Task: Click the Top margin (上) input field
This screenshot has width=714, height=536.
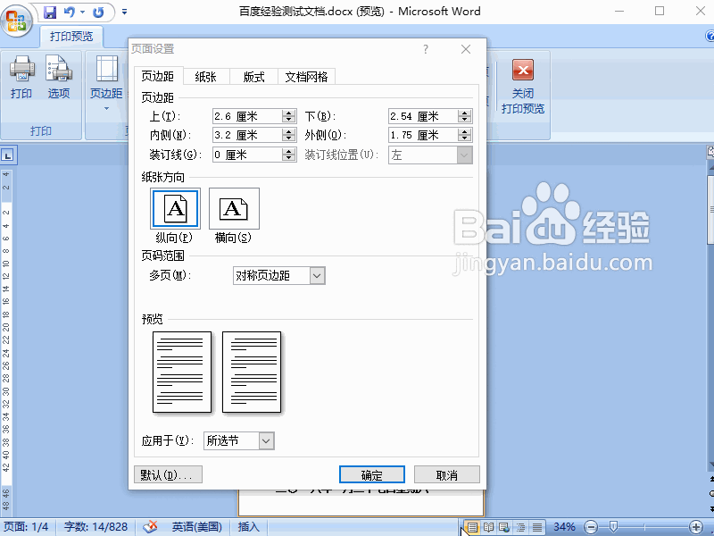Action: tap(246, 116)
